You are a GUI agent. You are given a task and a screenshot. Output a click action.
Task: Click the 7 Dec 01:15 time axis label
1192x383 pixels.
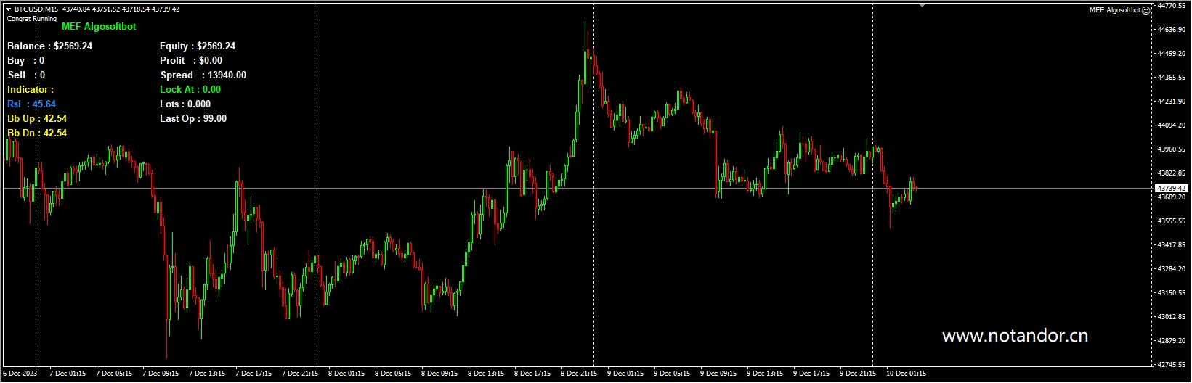click(x=68, y=374)
